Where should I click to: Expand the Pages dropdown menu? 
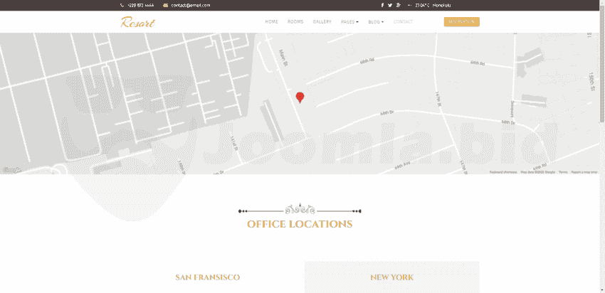point(349,22)
